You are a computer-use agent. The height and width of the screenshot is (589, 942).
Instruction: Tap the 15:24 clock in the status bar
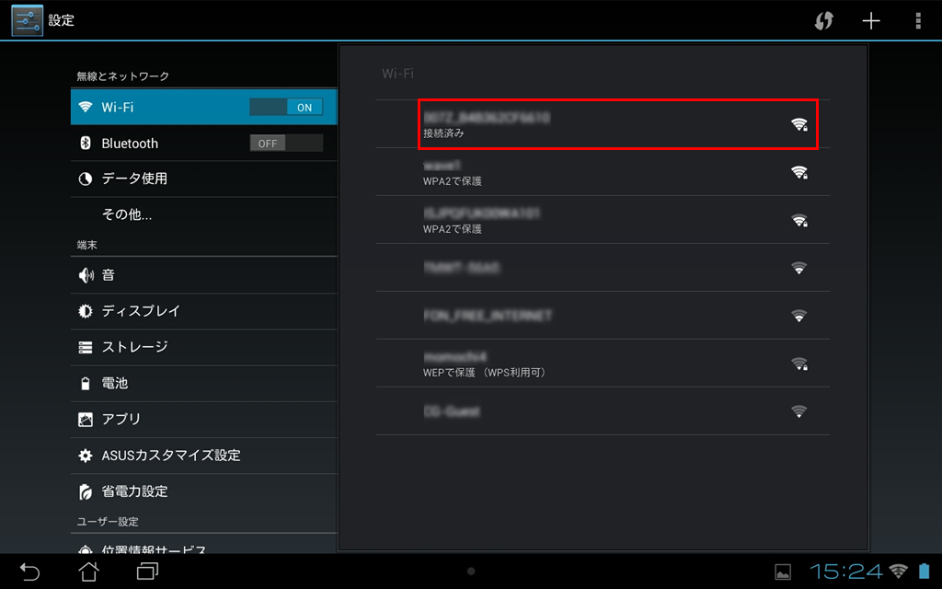(846, 571)
